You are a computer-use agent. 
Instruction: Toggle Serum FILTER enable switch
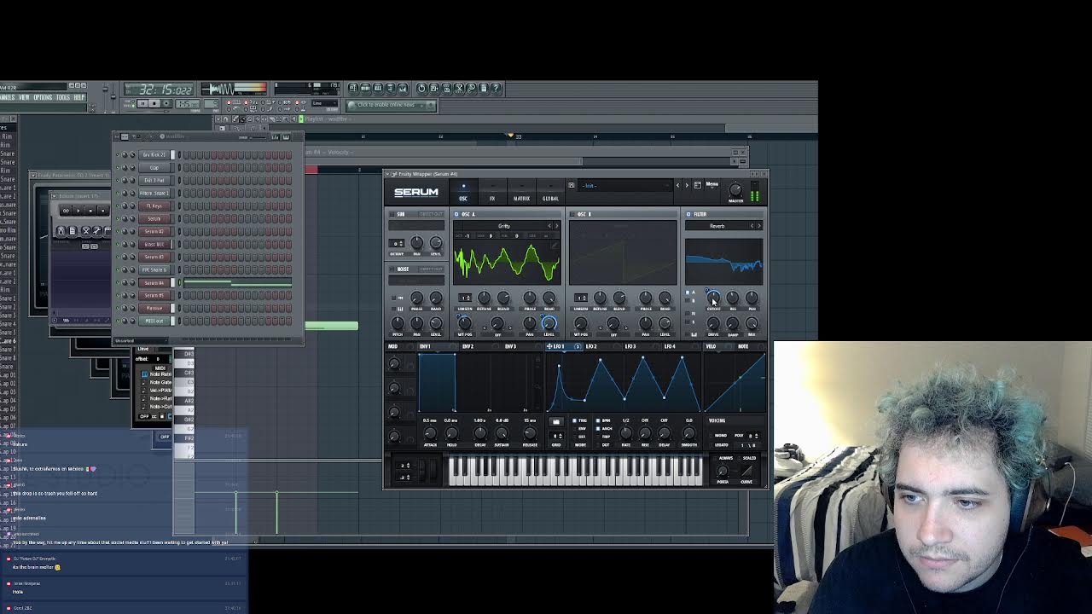coord(688,214)
